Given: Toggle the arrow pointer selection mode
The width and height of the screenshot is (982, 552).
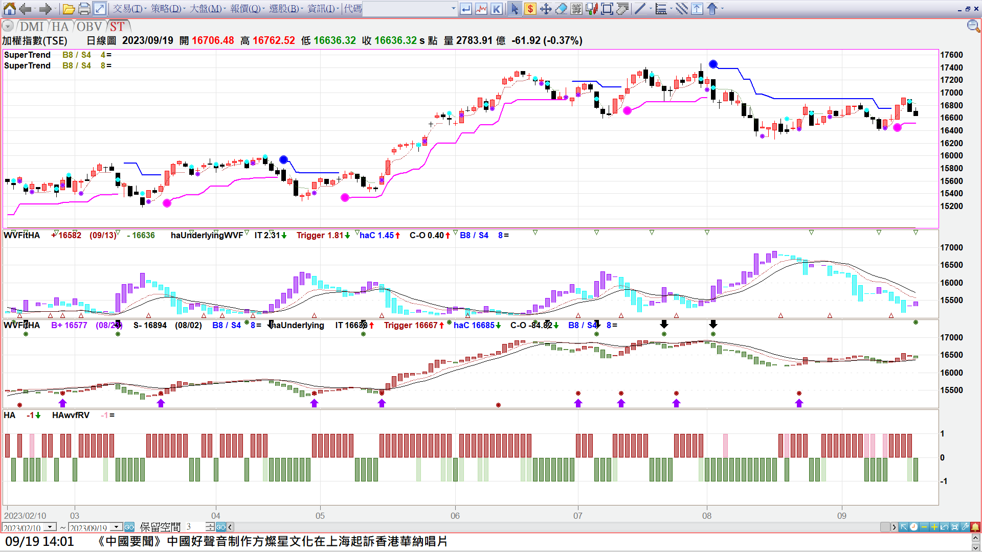Looking at the screenshot, I should click(515, 9).
